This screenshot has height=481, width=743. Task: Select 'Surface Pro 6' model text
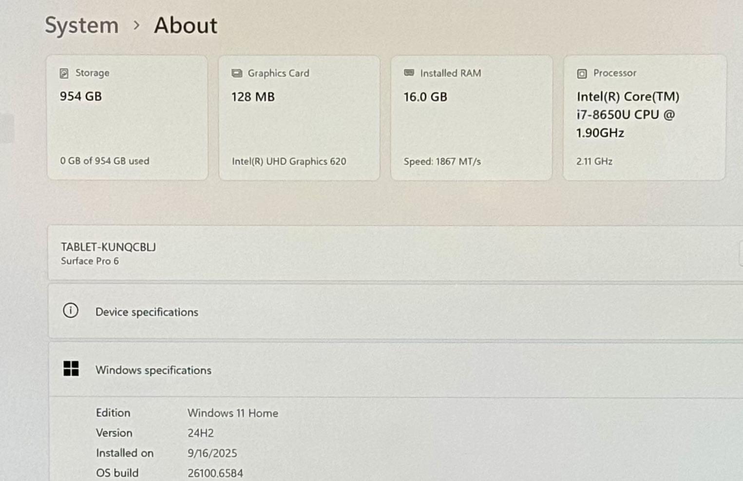(90, 261)
